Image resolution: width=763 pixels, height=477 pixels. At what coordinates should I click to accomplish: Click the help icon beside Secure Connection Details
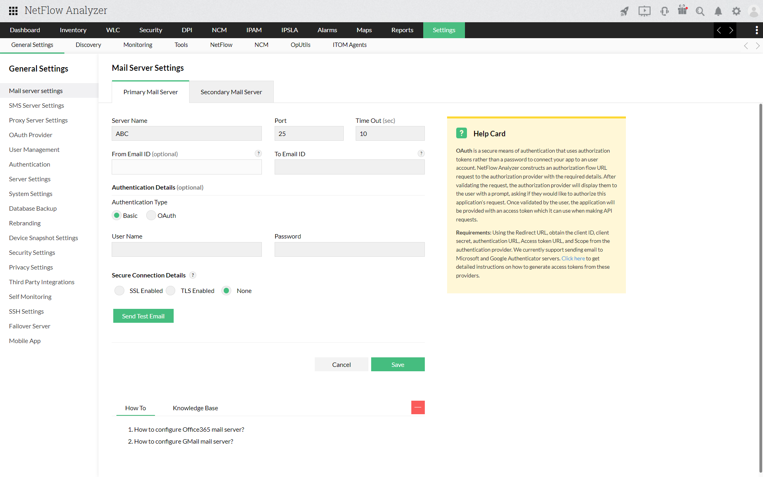point(193,275)
